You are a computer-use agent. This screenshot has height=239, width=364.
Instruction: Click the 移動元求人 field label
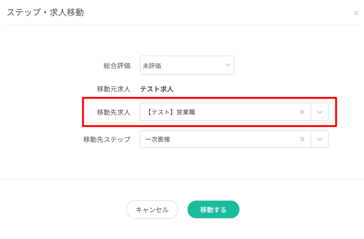(114, 89)
